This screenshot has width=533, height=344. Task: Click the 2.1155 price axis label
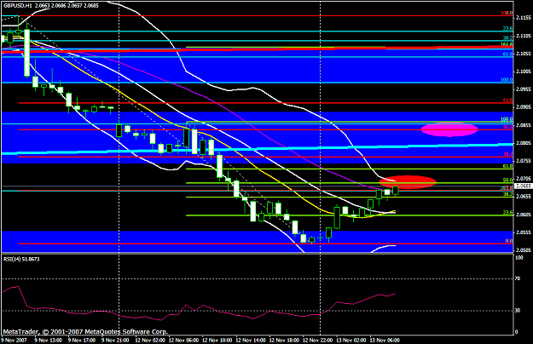tap(524, 18)
